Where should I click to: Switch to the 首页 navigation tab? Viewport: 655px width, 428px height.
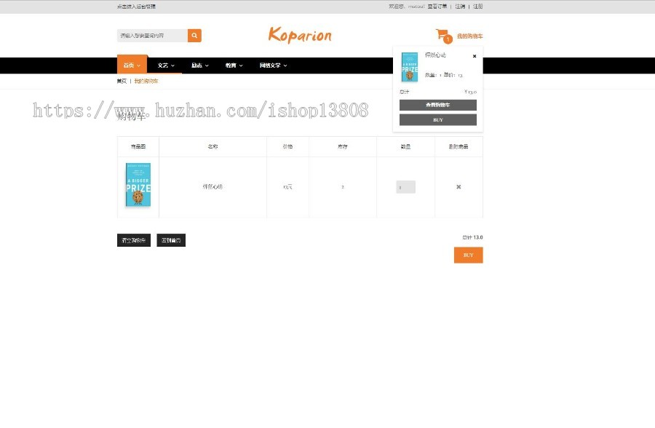point(131,65)
